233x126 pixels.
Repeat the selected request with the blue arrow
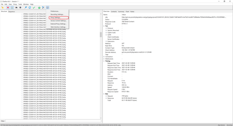click(x=30, y=8)
